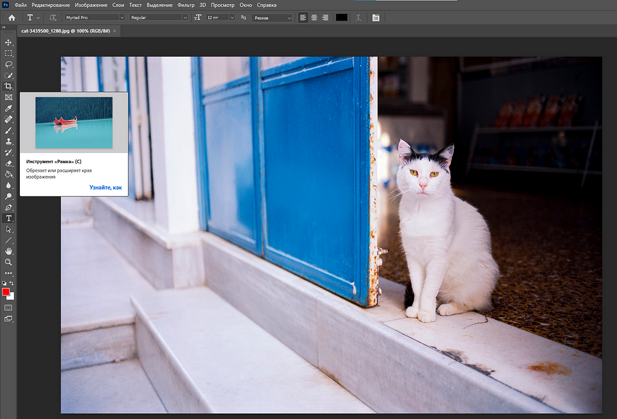This screenshot has height=419, width=617.
Task: Close the cat-3439500_1280.jpg document tab
Action: point(115,31)
